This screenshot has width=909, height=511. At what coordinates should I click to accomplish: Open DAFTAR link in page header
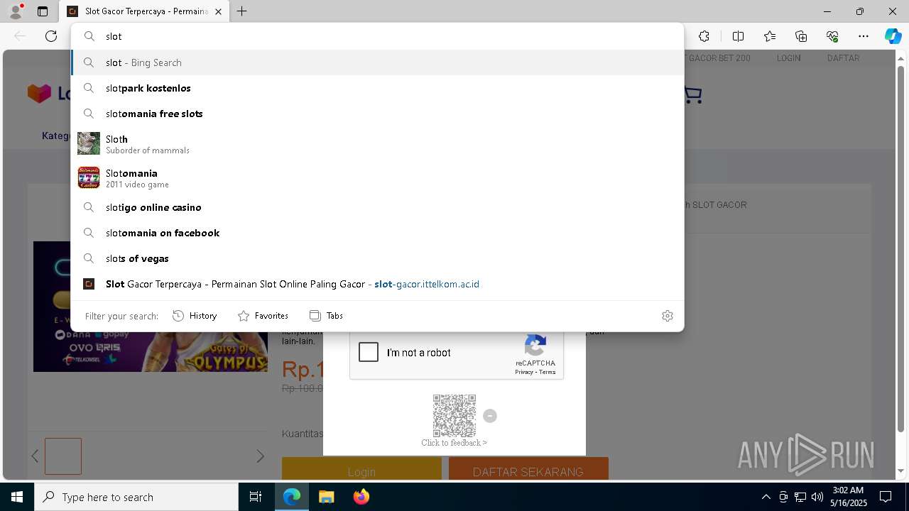coord(843,58)
